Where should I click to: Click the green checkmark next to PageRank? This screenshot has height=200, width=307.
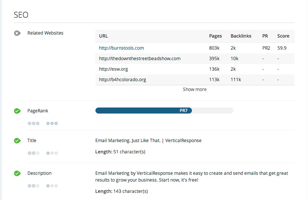coord(17,111)
